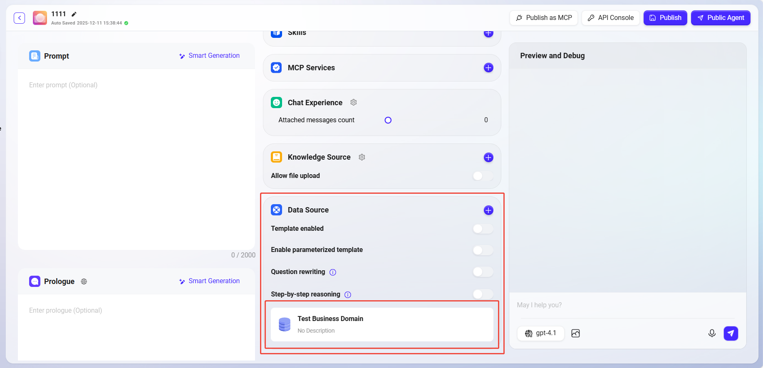
Task: Click the Enter prompt text area
Action: point(136,158)
